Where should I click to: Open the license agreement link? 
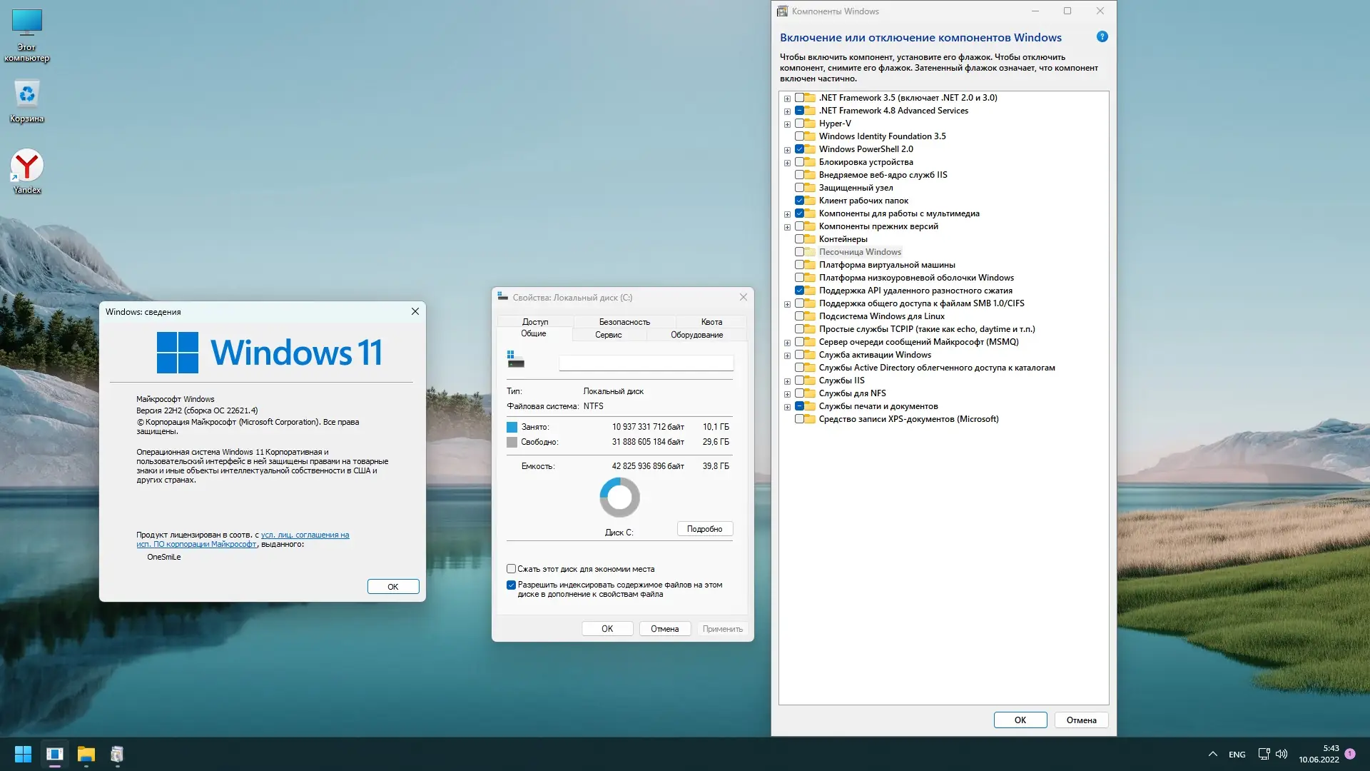pyautogui.click(x=305, y=535)
